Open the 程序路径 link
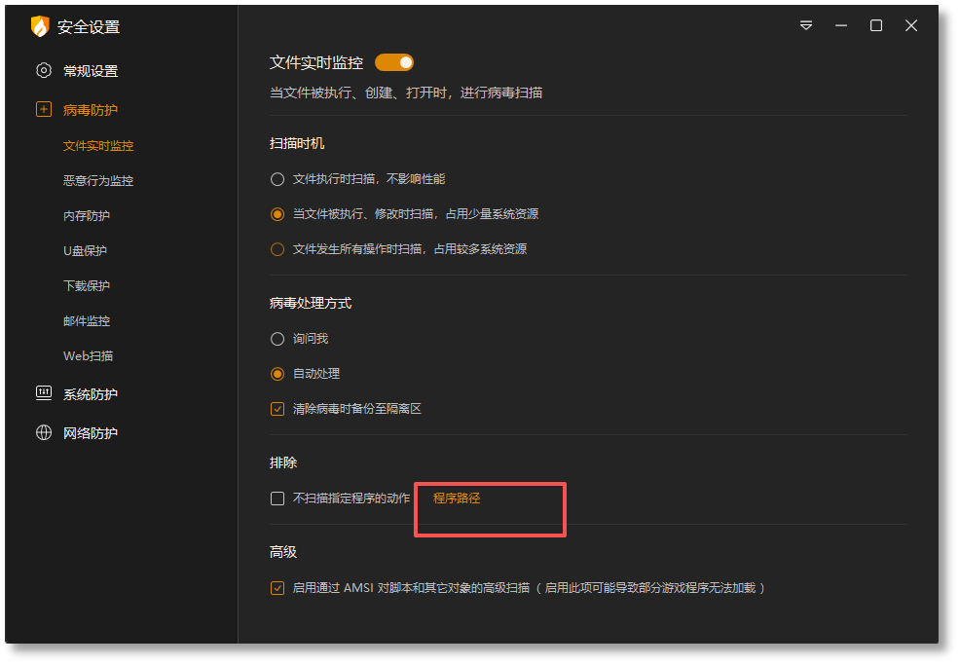The height and width of the screenshot is (665, 959). (x=457, y=499)
